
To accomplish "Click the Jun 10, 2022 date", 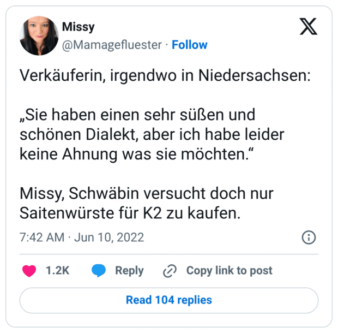I will pyautogui.click(x=110, y=237).
